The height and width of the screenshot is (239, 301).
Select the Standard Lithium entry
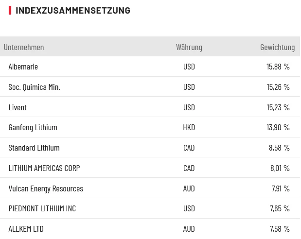click(34, 148)
